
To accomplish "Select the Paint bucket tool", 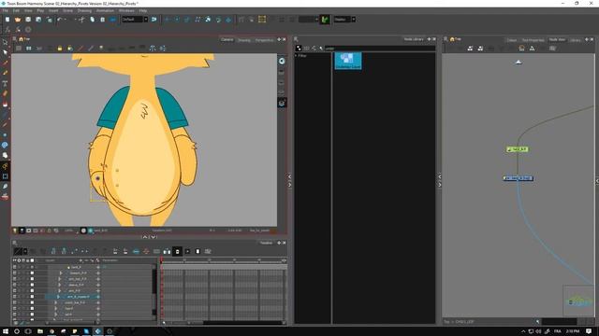I will [x=5, y=104].
